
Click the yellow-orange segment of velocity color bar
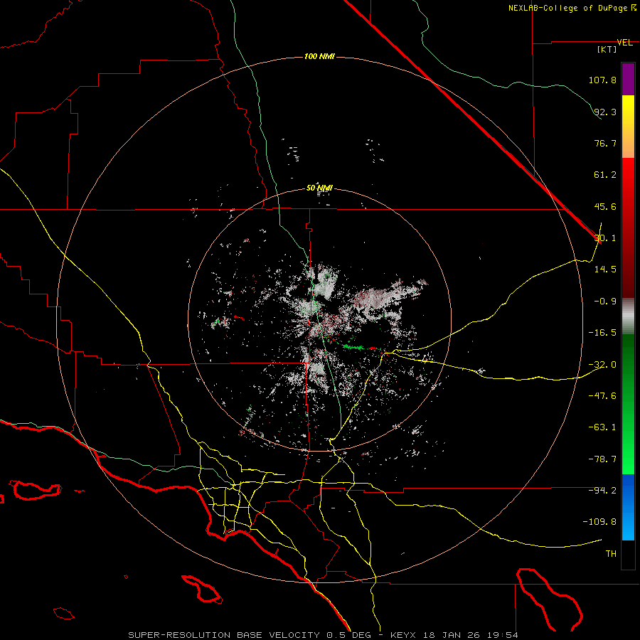click(x=628, y=127)
